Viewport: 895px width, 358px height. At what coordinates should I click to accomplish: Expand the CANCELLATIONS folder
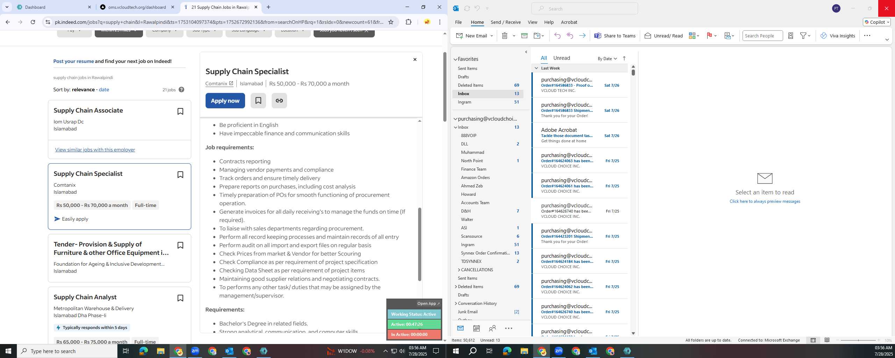click(459, 270)
